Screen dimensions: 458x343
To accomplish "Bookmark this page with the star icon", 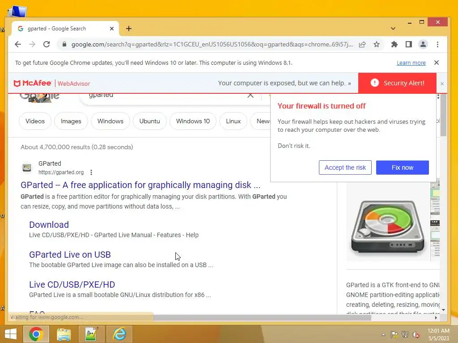I will pos(377,44).
